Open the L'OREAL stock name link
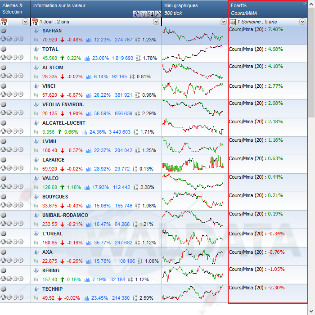 click(53, 234)
